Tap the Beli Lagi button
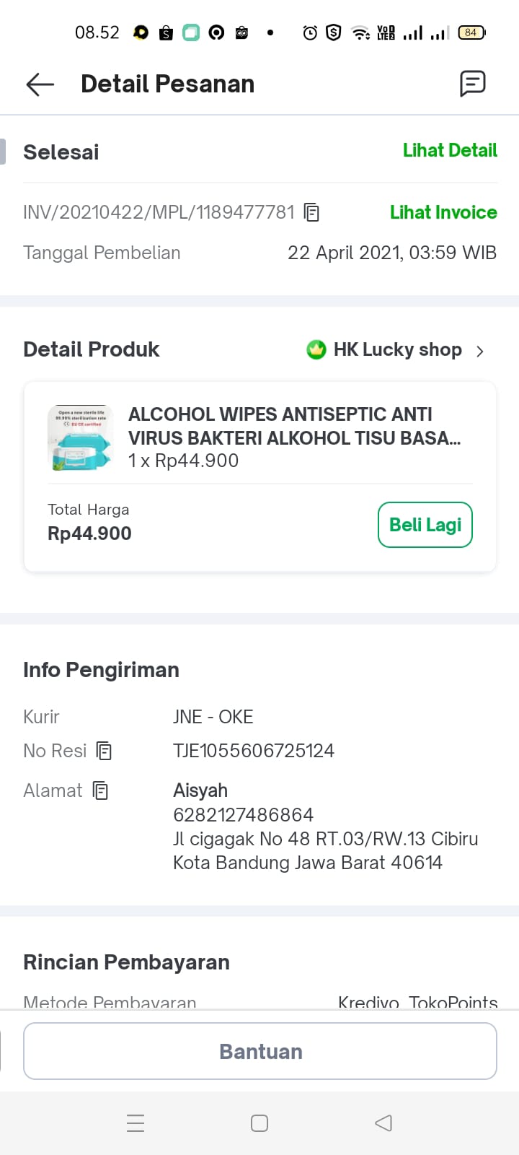 pyautogui.click(x=425, y=525)
